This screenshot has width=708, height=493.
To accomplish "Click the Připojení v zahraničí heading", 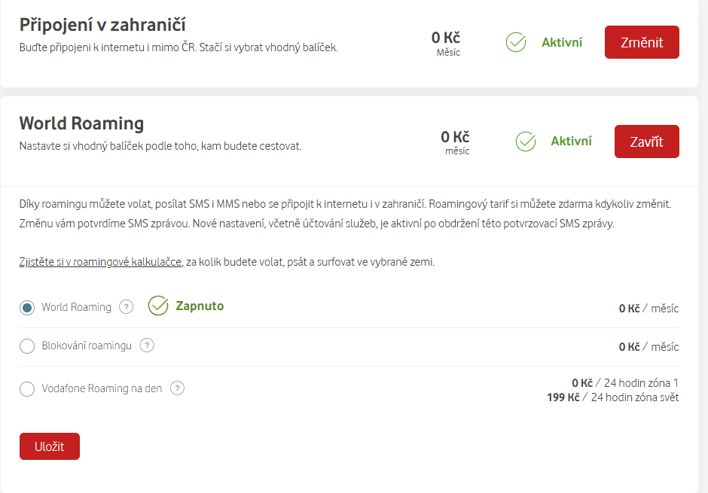I will tap(102, 24).
